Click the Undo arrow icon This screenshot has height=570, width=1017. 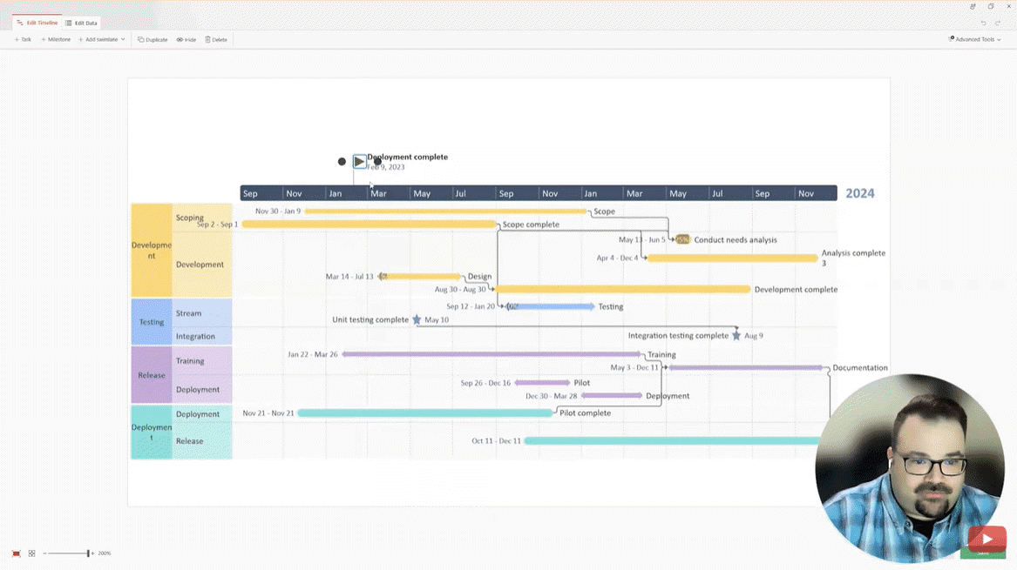tap(983, 23)
